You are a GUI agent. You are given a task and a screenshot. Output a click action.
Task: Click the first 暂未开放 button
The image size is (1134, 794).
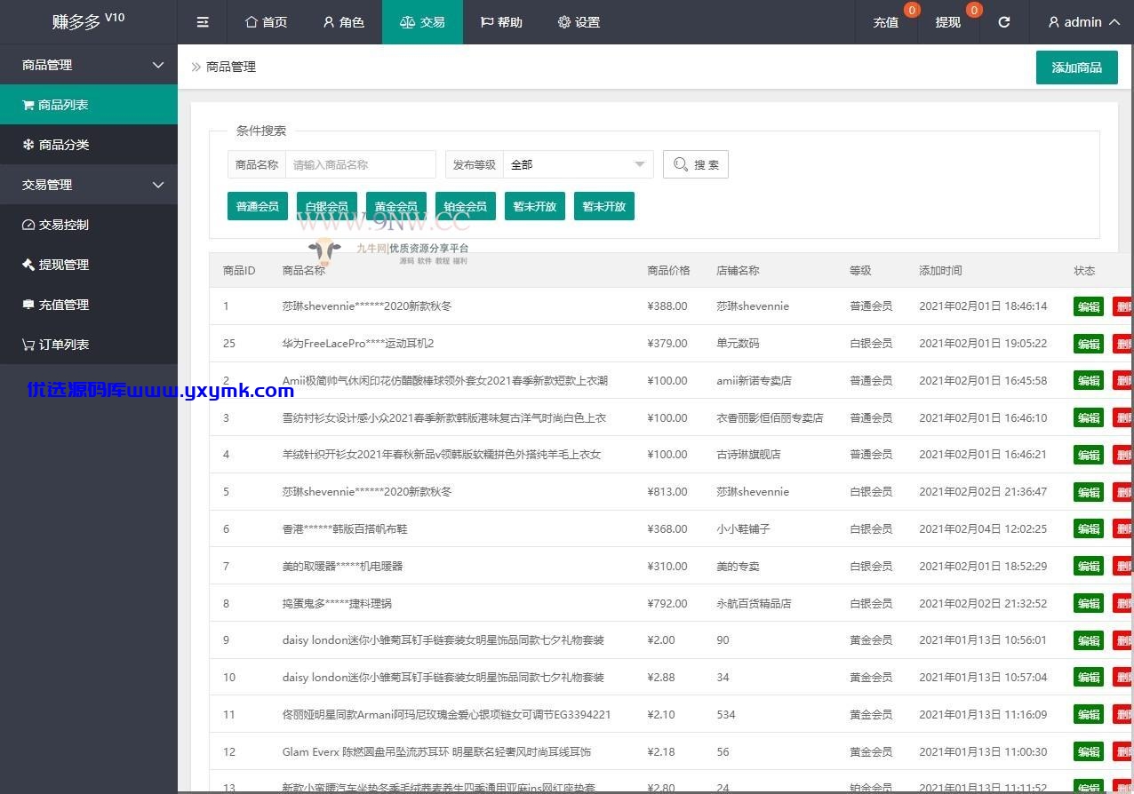[535, 206]
